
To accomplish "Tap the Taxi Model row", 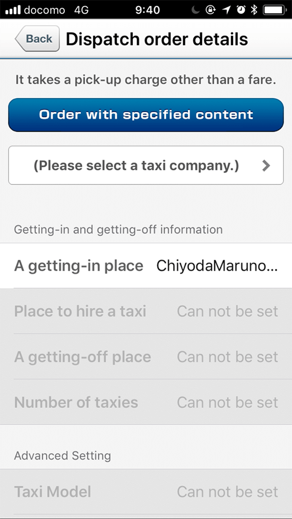I will tap(146, 491).
